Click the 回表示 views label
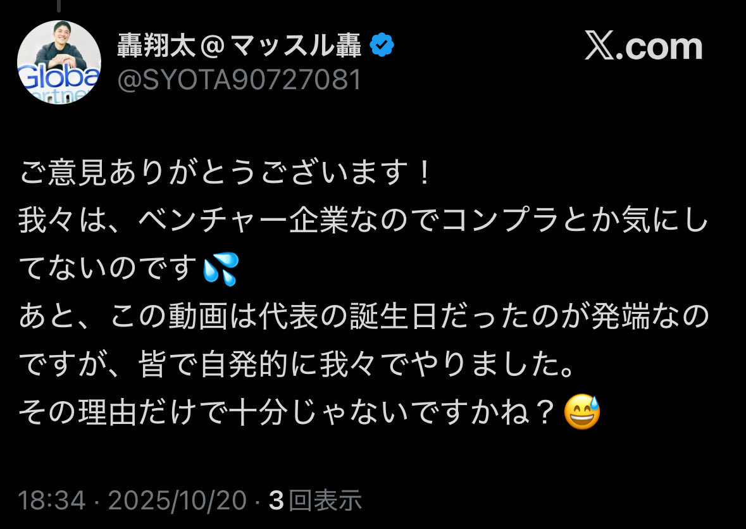 coord(325,501)
